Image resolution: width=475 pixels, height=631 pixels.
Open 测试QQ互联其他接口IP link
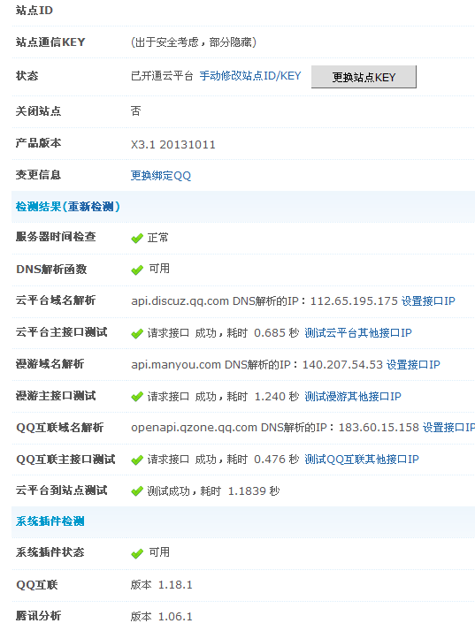362,460
